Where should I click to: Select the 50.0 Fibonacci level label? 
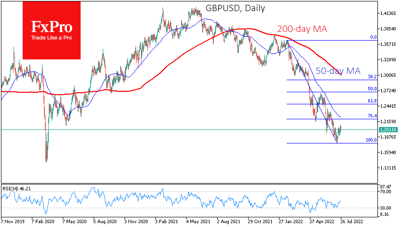pyautogui.click(x=372, y=89)
